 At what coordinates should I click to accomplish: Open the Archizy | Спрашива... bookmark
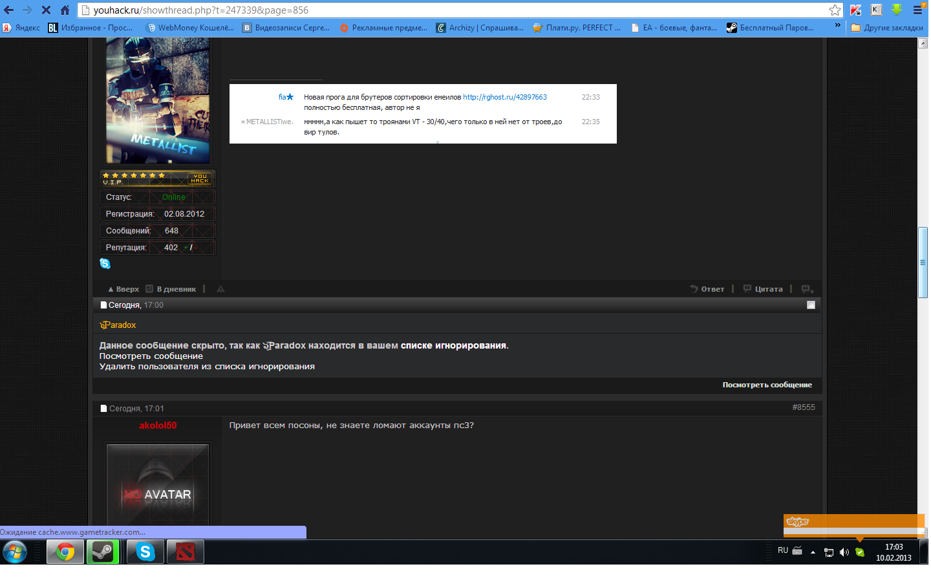[x=480, y=28]
